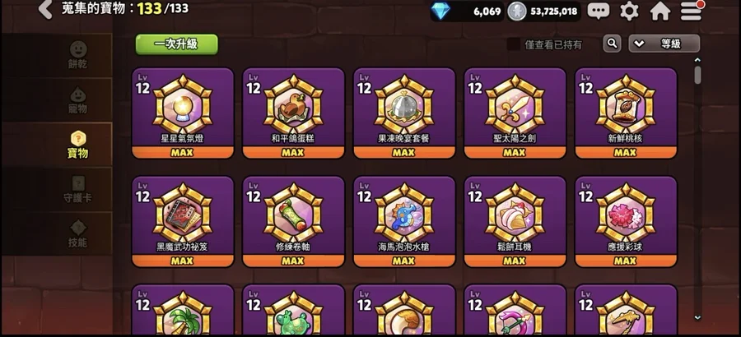Click the scrollbar down arrow
Screen dimensions: 741x337
pyautogui.click(x=697, y=317)
